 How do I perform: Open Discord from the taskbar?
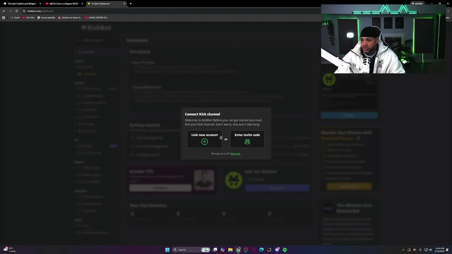(277, 250)
